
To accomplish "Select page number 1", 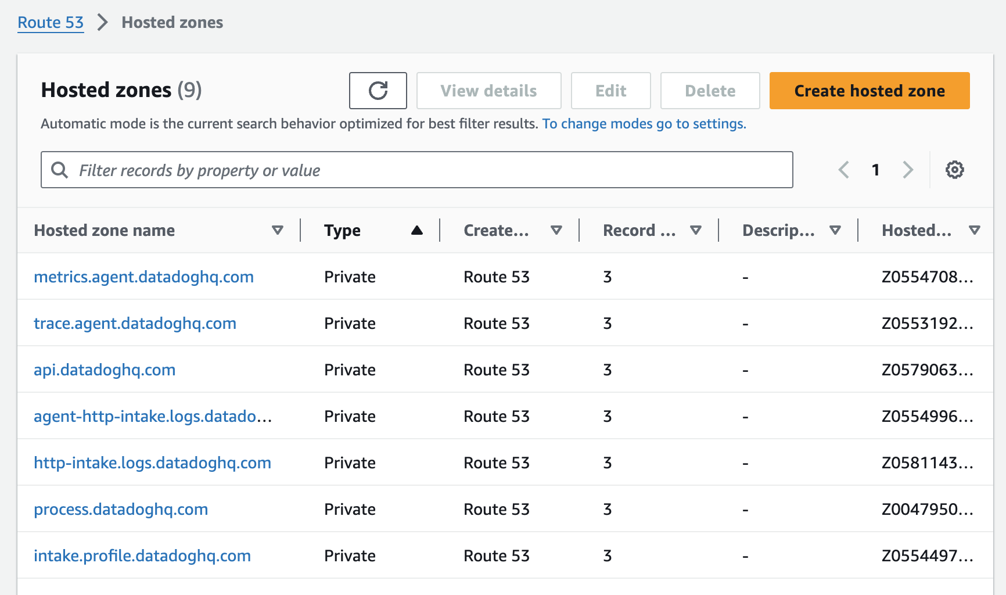I will pos(876,170).
